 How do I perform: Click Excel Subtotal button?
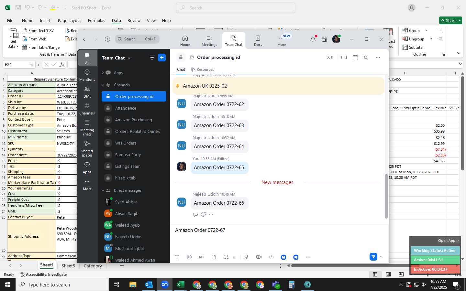point(413,47)
